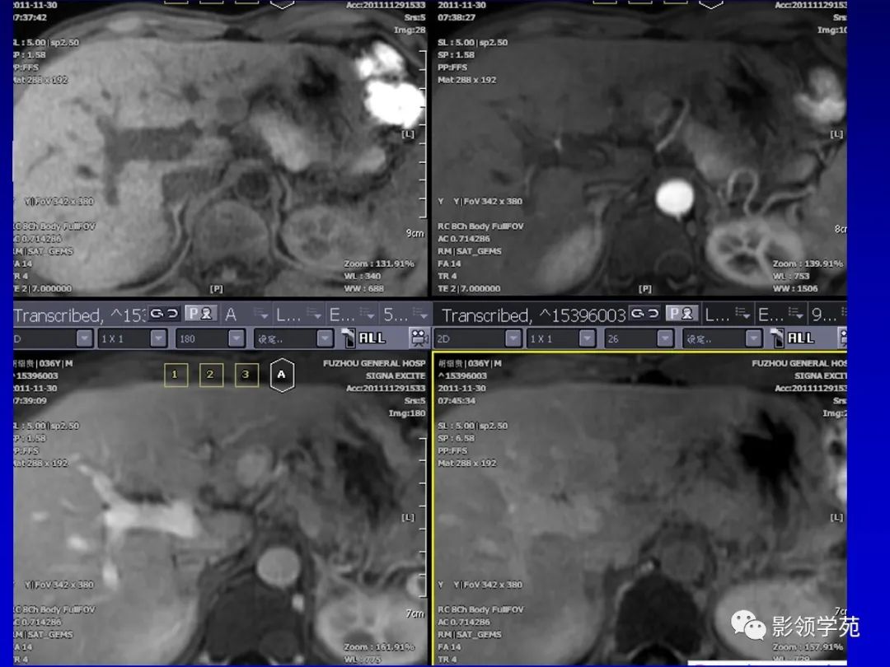Select the top-right arterial phase MRI image
890x667 pixels.
click(x=640, y=148)
